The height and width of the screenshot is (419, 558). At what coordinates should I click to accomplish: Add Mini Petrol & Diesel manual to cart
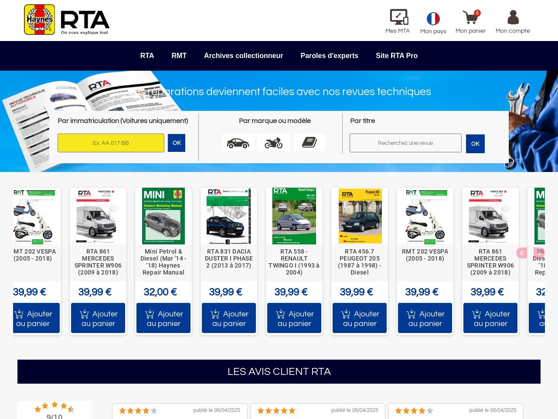(163, 318)
